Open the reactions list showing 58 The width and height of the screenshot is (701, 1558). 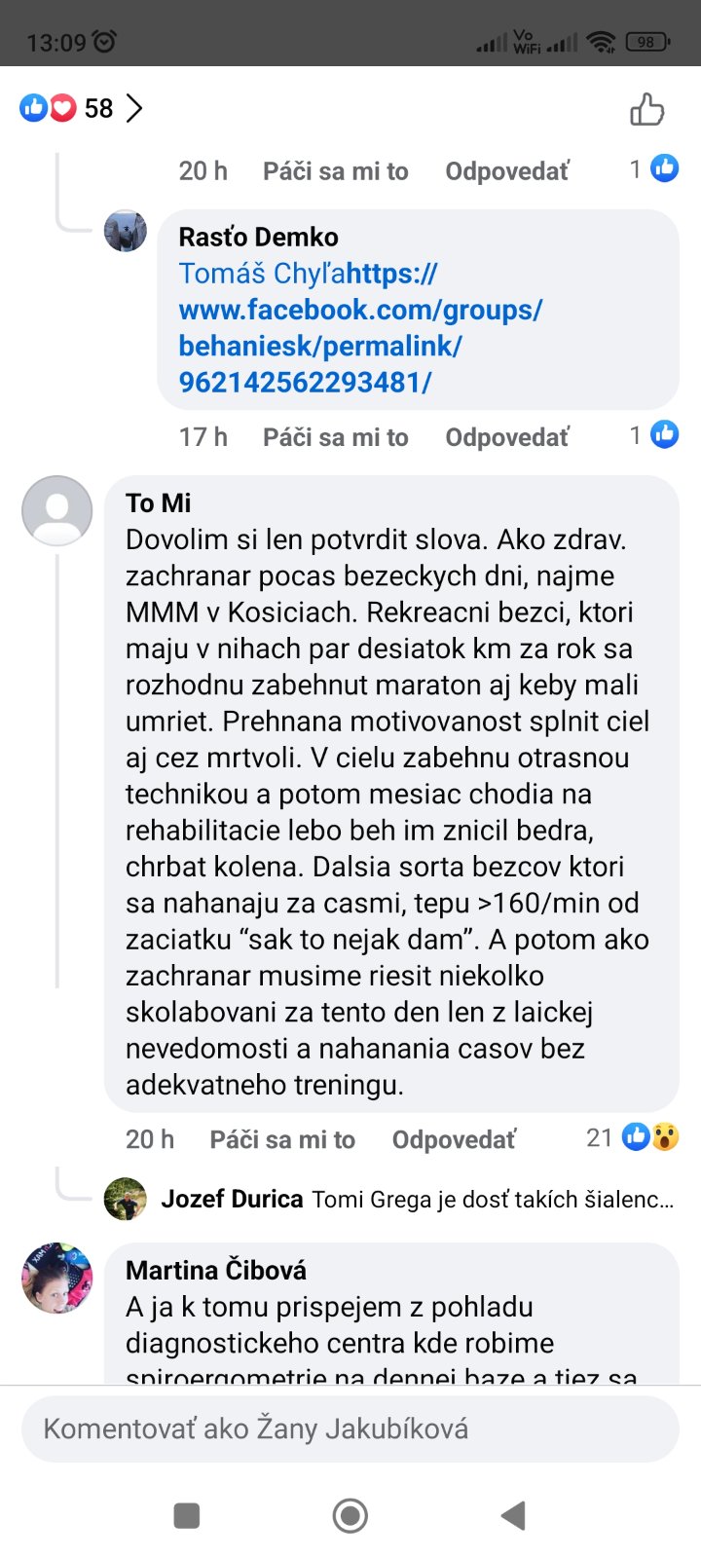(81, 108)
